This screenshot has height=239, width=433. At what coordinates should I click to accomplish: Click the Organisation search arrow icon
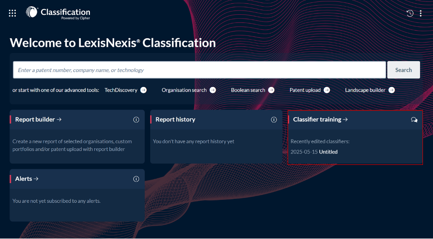[213, 90]
